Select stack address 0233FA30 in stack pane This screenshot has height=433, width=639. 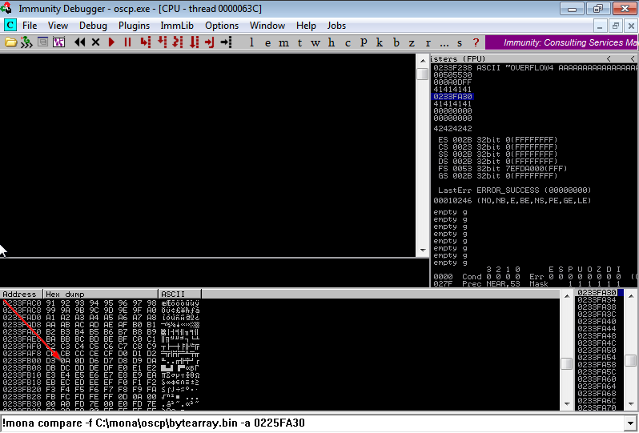point(597,292)
